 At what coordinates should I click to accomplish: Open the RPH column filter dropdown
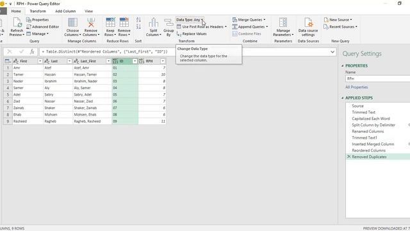tap(163, 61)
